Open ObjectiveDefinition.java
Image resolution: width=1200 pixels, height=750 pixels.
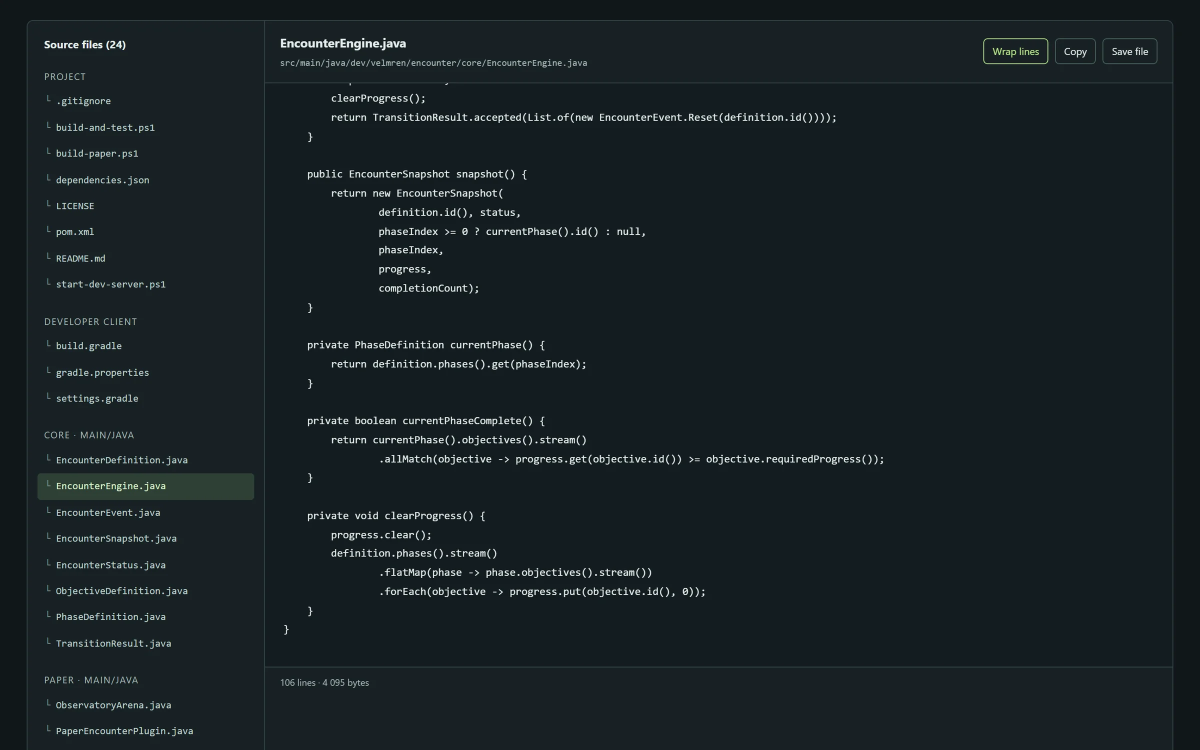pyautogui.click(x=145, y=591)
